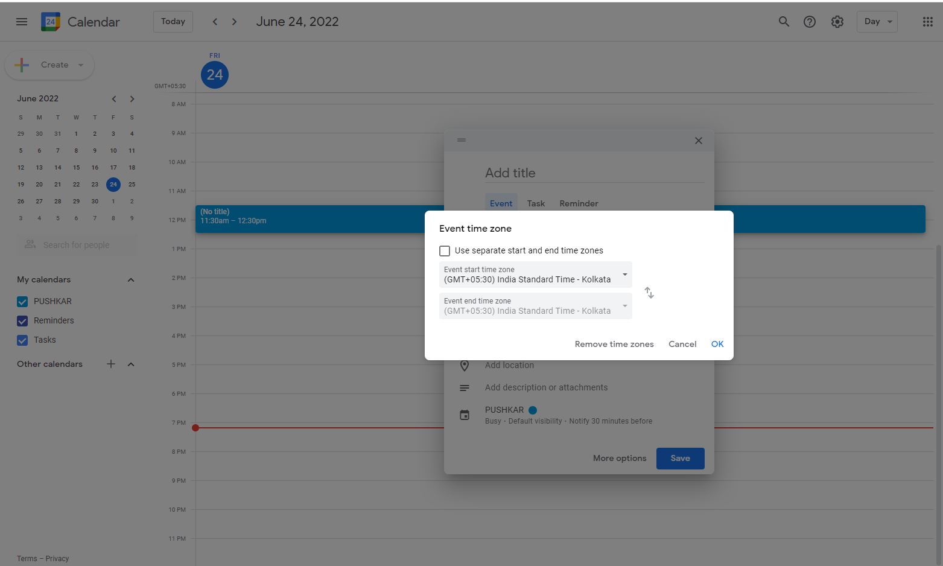Collapse the My calendars section
Viewport: 943px width, 566px height.
click(131, 280)
